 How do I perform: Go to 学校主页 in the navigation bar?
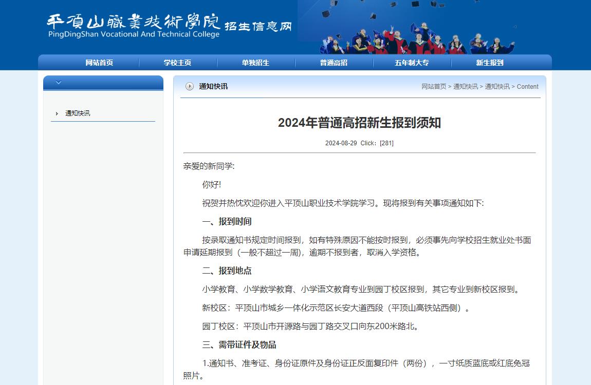click(177, 63)
